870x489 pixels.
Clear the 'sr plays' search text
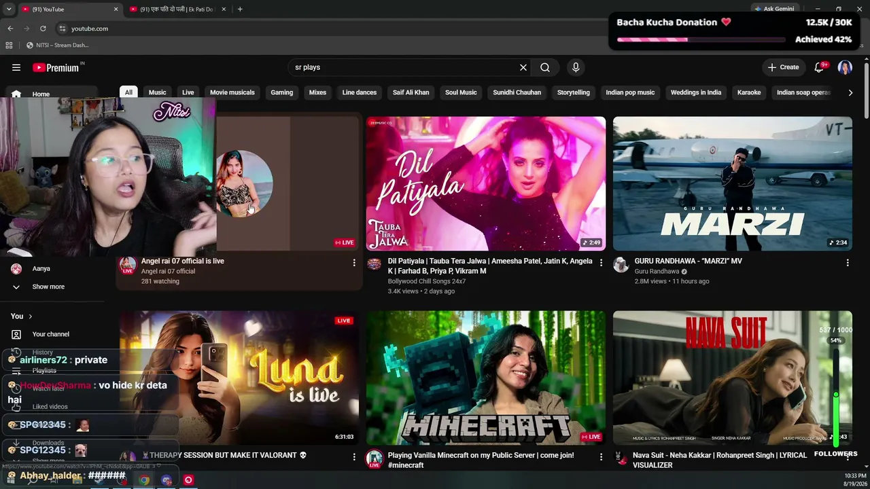(523, 67)
